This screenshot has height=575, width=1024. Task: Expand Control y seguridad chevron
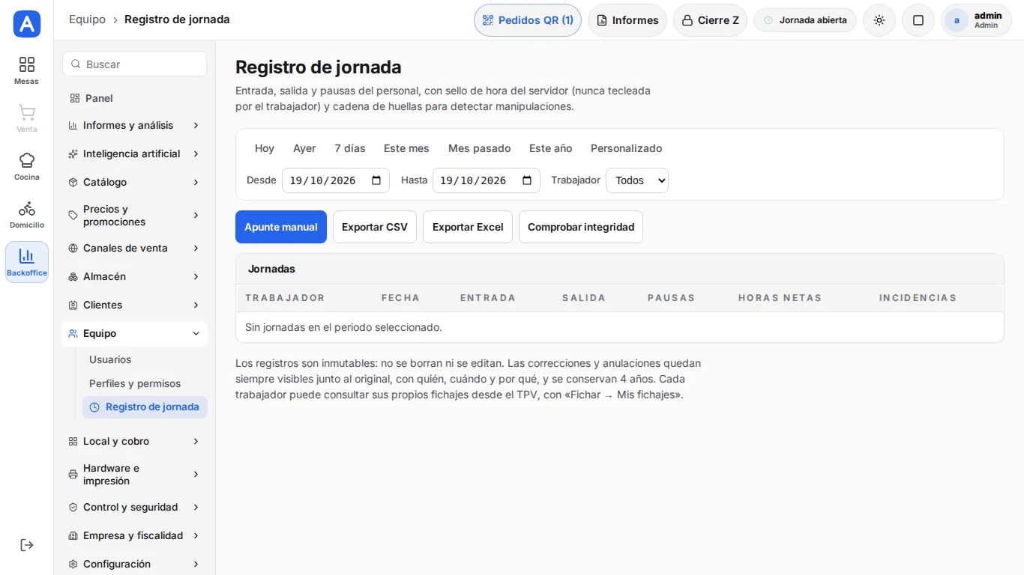pyautogui.click(x=196, y=507)
